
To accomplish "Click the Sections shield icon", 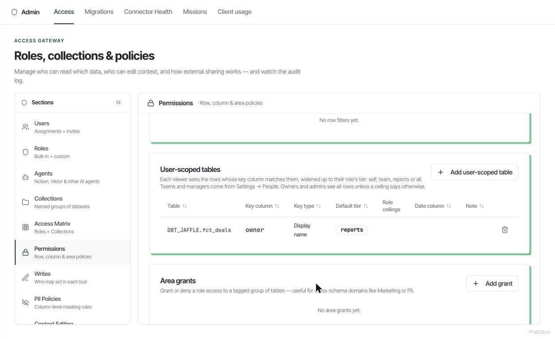I will (24, 103).
